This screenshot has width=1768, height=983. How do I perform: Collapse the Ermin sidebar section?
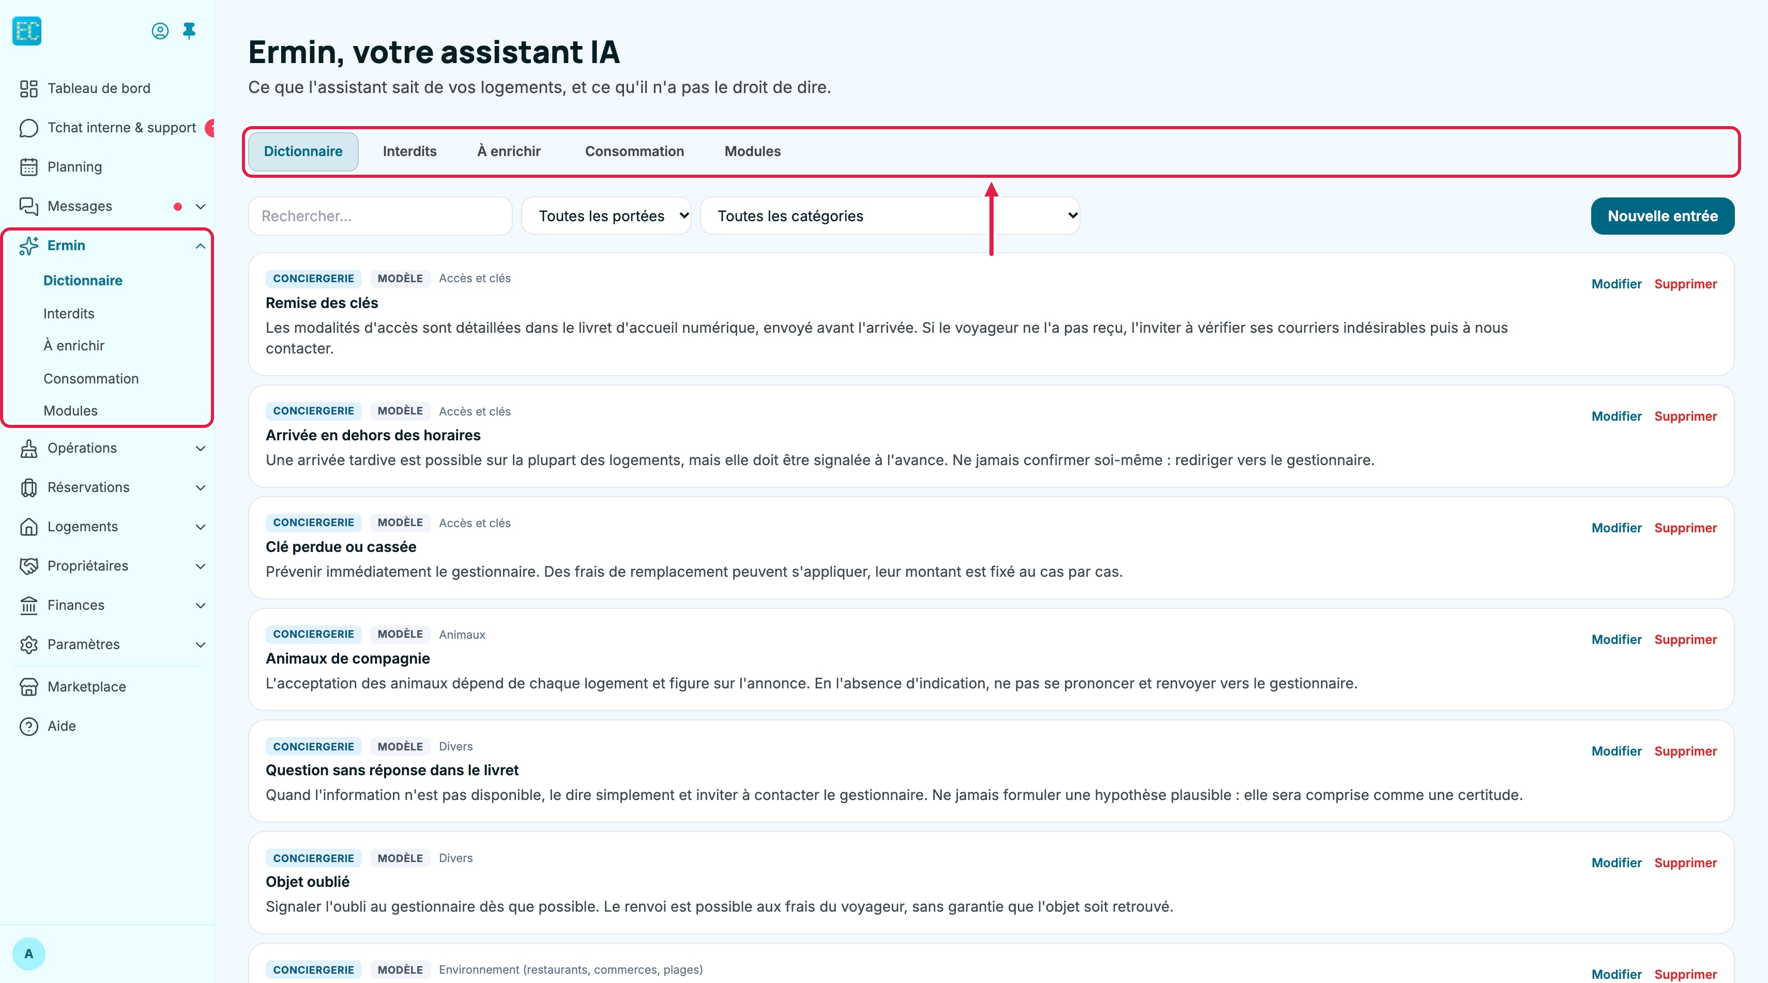pos(201,245)
